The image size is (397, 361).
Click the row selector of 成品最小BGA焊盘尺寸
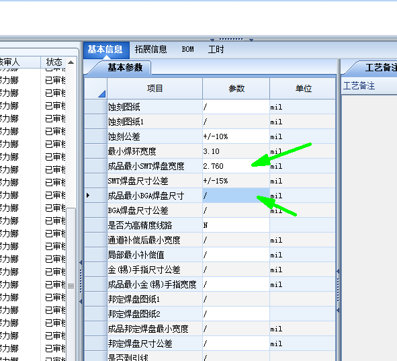[x=95, y=196]
